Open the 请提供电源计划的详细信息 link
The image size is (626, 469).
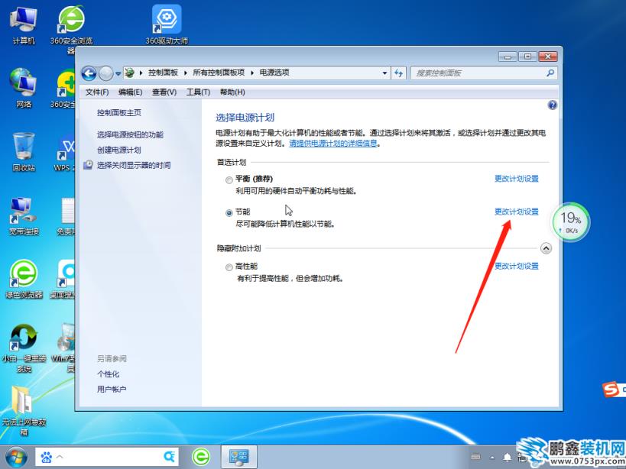point(333,143)
